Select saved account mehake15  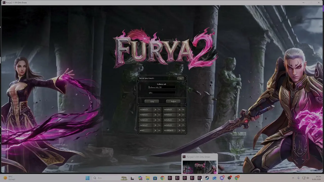pyautogui.click(x=146, y=120)
